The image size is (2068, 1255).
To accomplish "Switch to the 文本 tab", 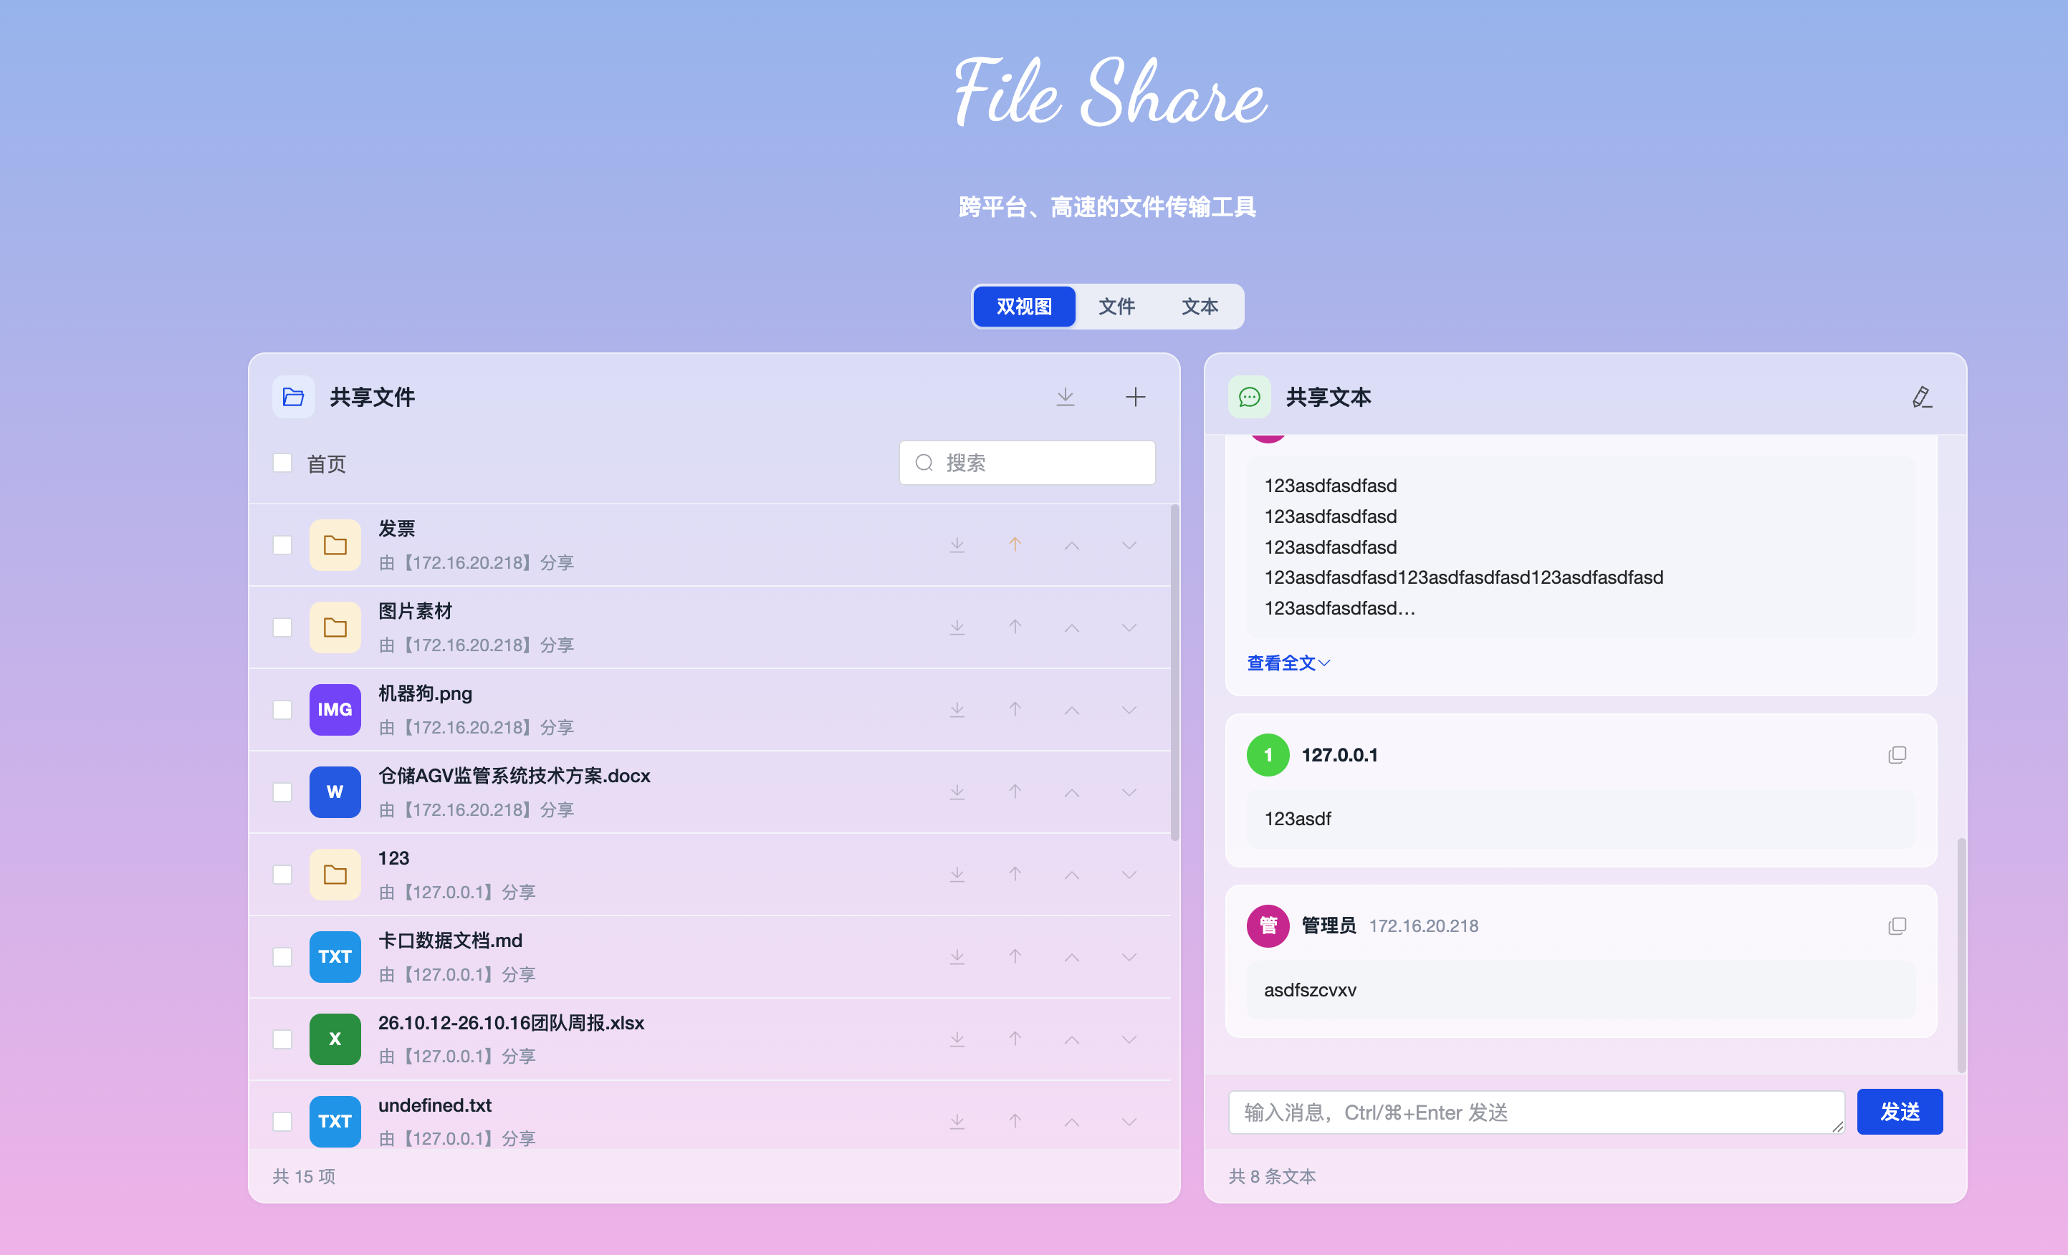I will [x=1200, y=306].
